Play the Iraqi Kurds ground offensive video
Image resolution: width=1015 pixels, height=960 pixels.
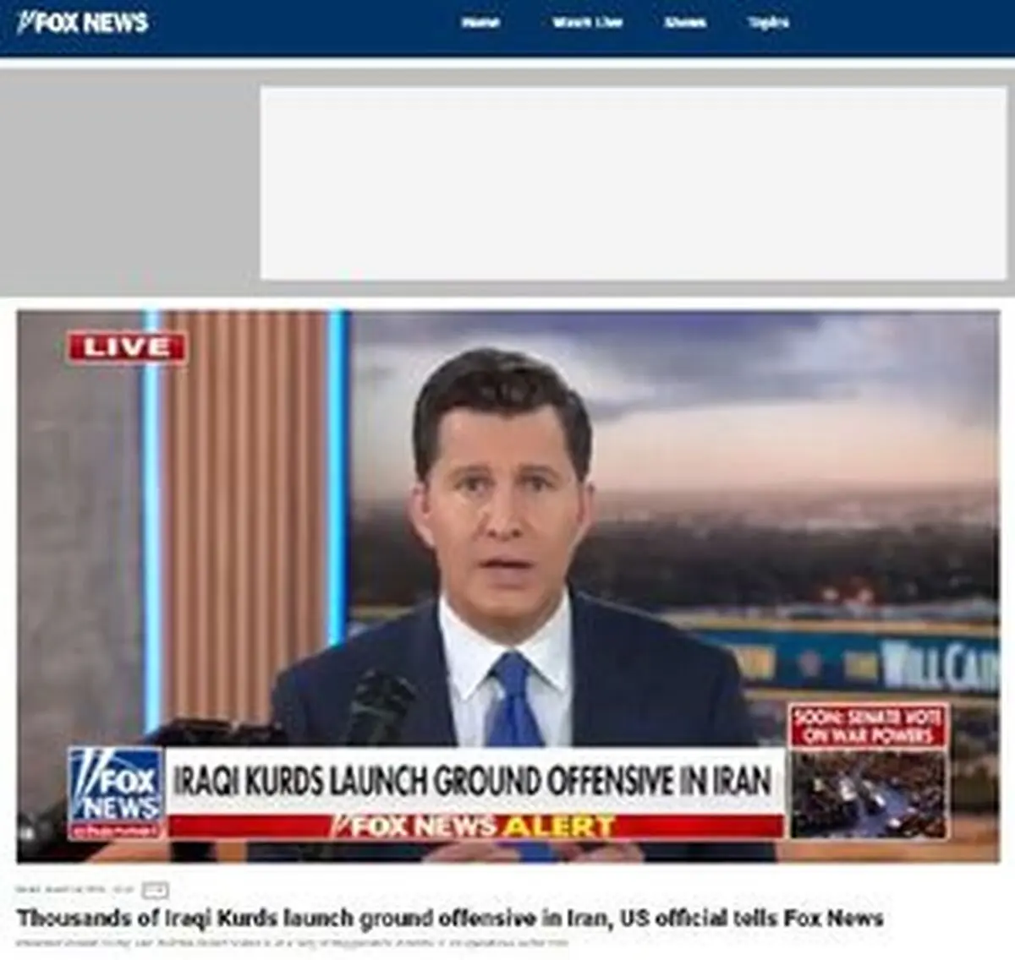(x=508, y=586)
